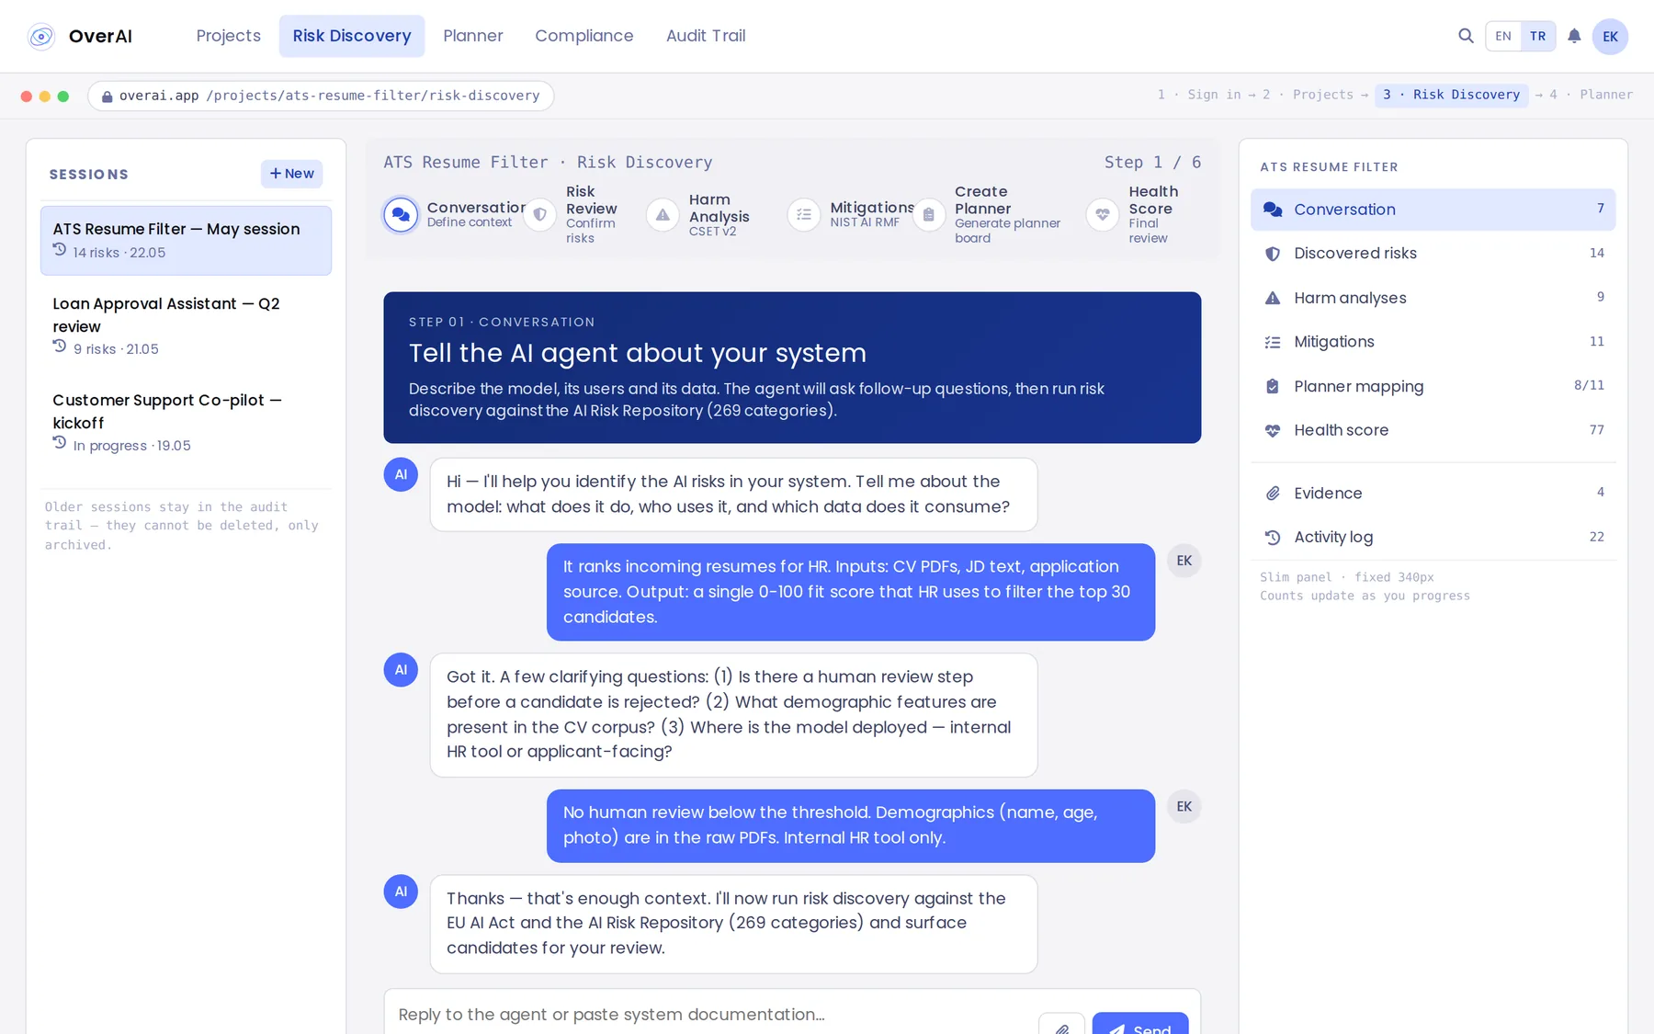Click the chat icon beside Conversation in side panel
Image resolution: width=1654 pixels, height=1034 pixels.
pyautogui.click(x=1273, y=210)
